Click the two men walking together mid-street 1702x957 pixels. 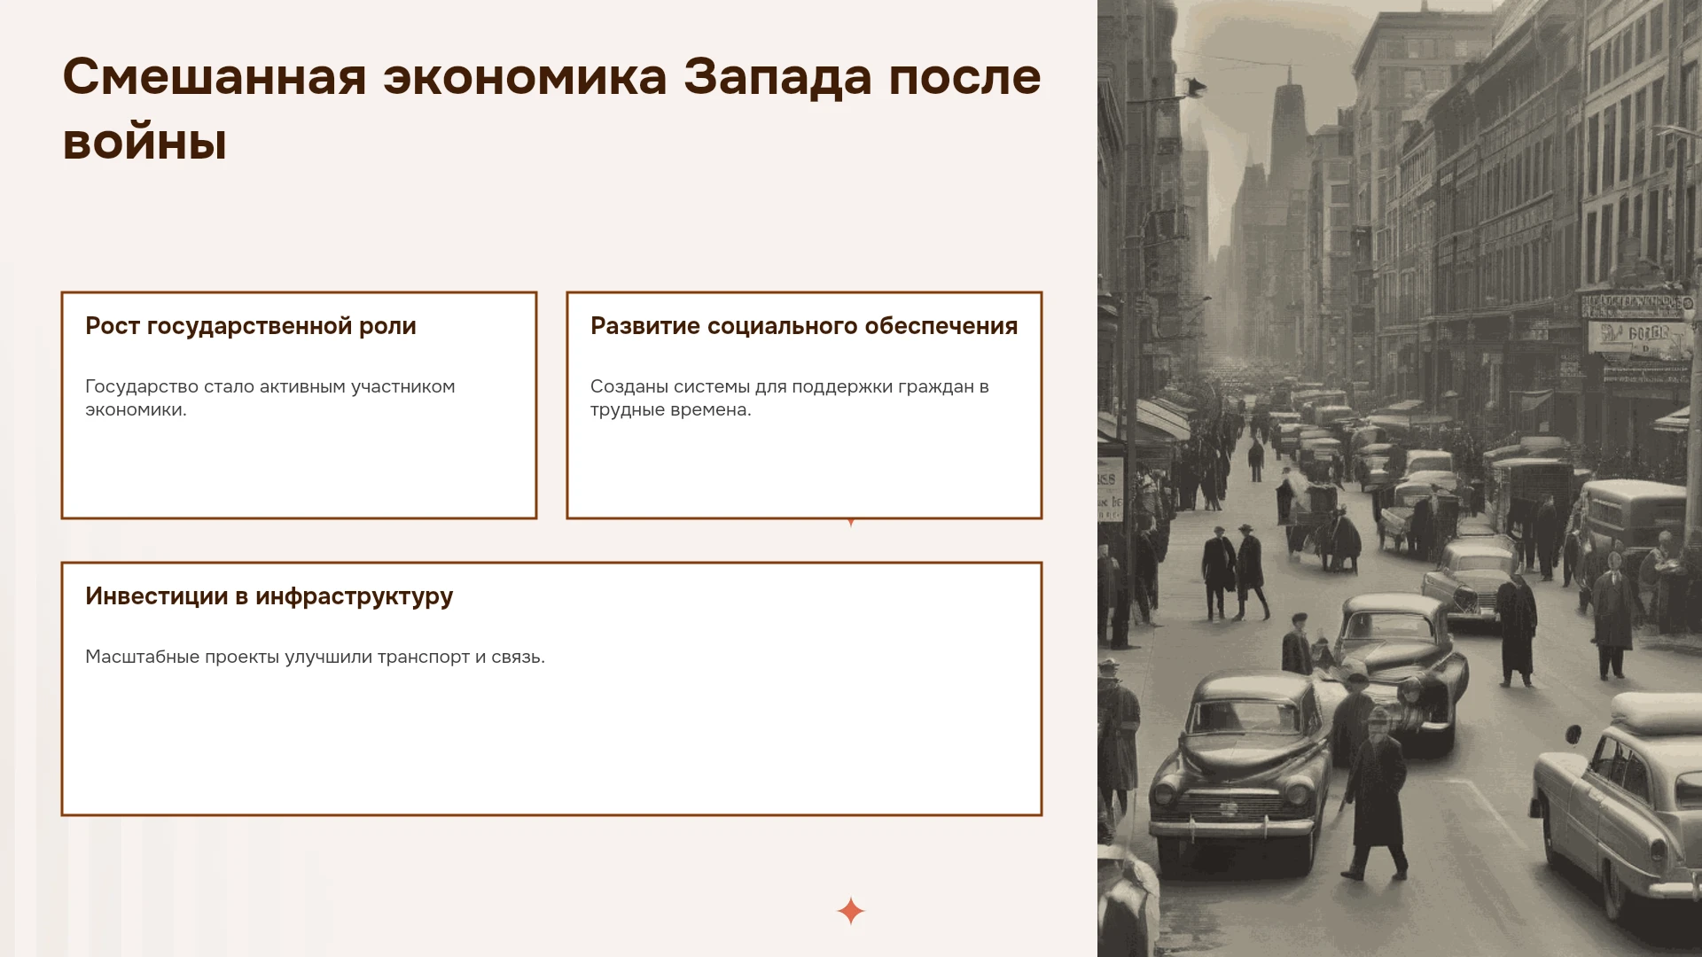pyautogui.click(x=1234, y=572)
